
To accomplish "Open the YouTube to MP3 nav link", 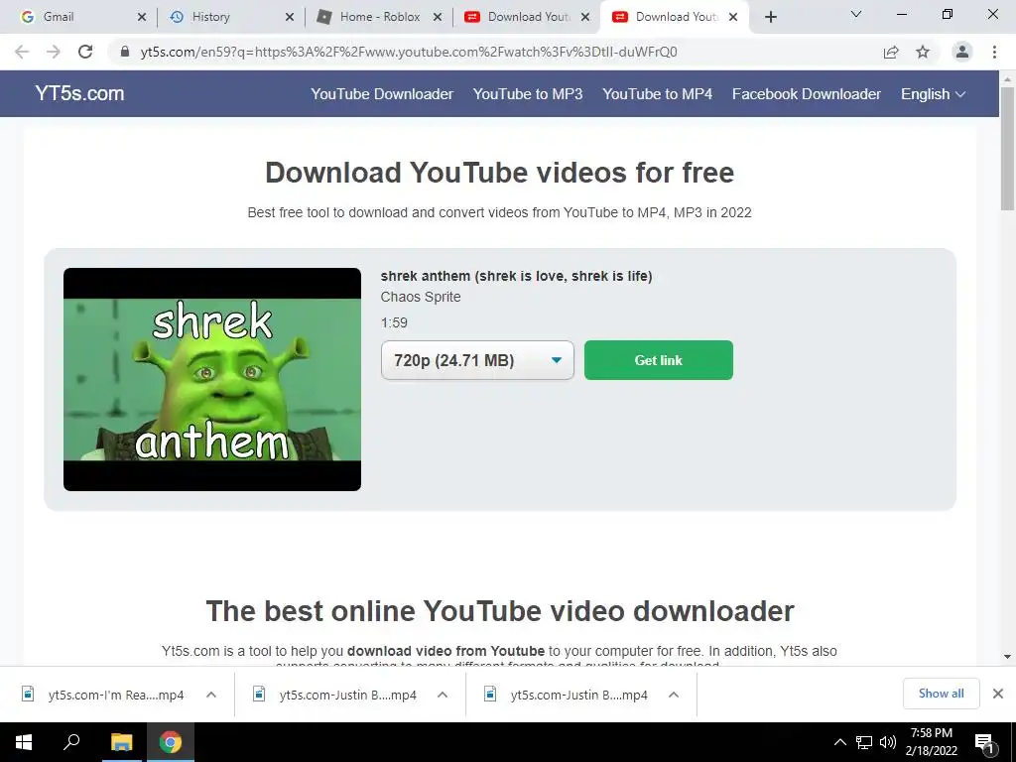I will coord(528,94).
